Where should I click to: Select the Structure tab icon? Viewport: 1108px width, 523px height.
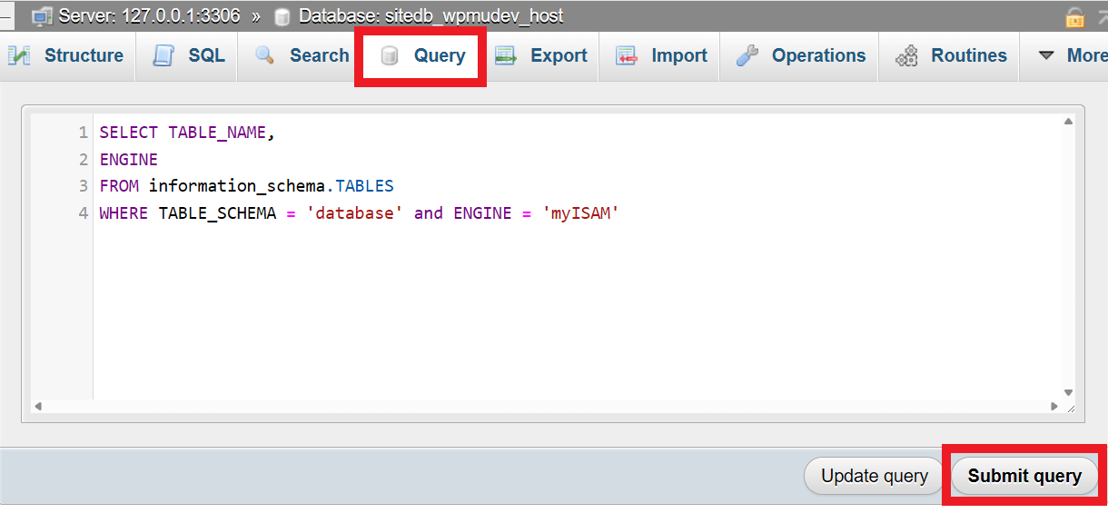[x=20, y=55]
